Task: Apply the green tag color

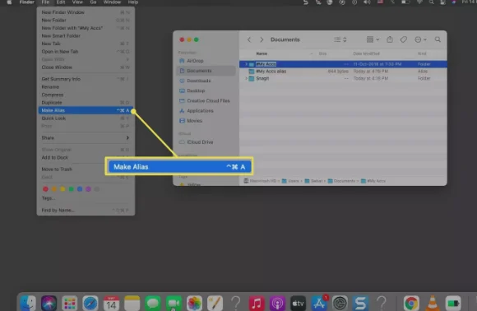Action: pyautogui.click(x=72, y=189)
